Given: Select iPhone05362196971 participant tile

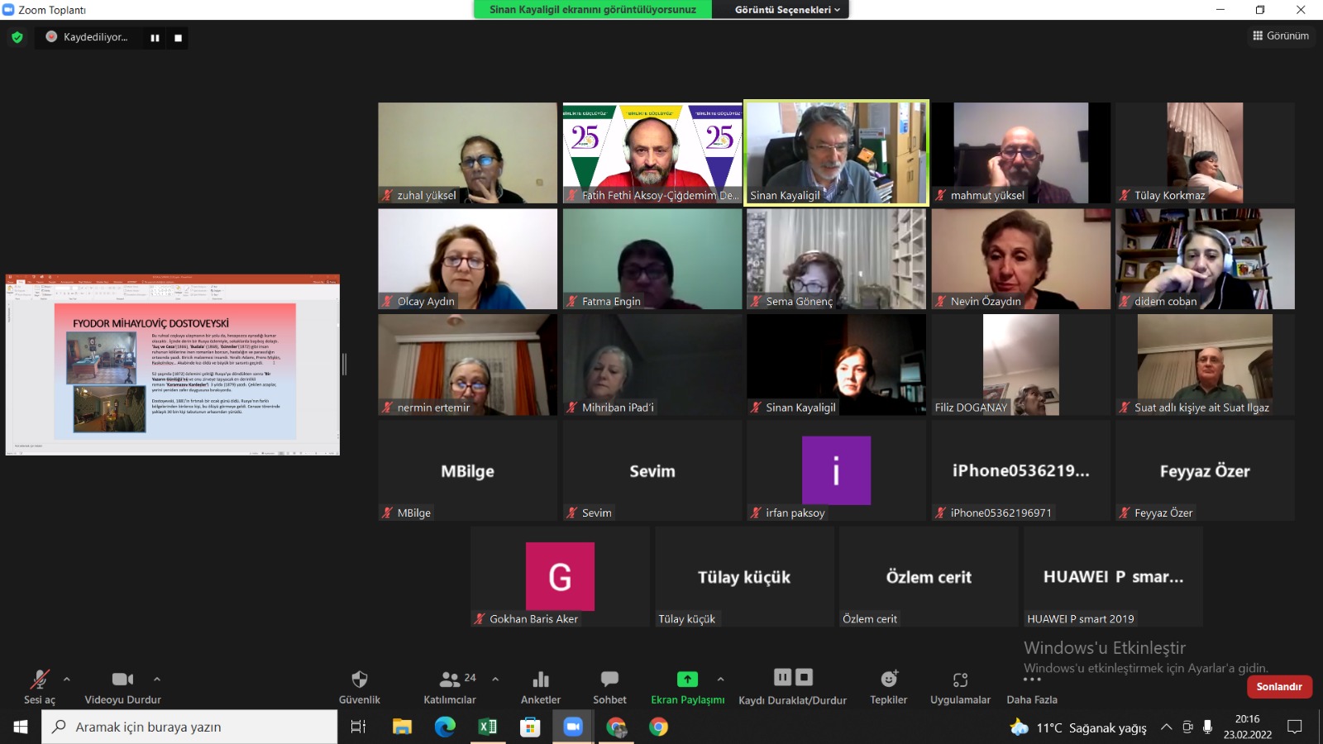Looking at the screenshot, I should click(x=1021, y=470).
